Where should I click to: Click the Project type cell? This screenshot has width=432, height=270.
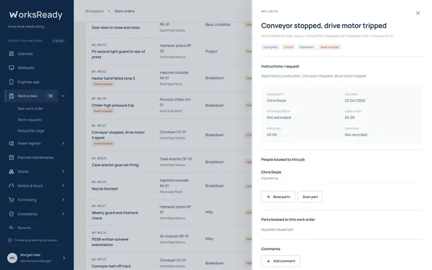pyautogui.click(x=211, y=51)
